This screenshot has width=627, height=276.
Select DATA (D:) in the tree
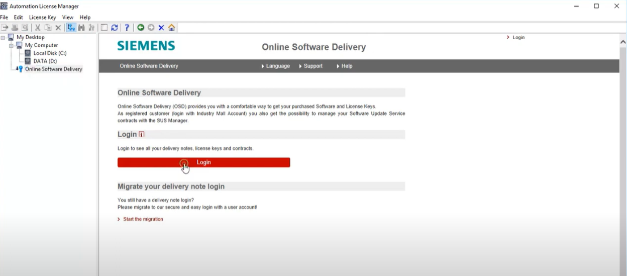pyautogui.click(x=45, y=61)
